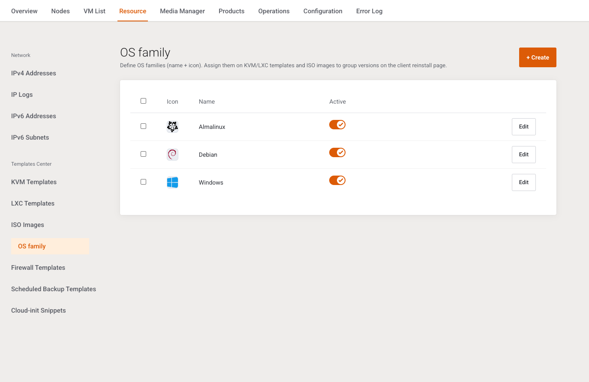
Task: Open KVM Templates in the sidebar
Action: coord(34,182)
